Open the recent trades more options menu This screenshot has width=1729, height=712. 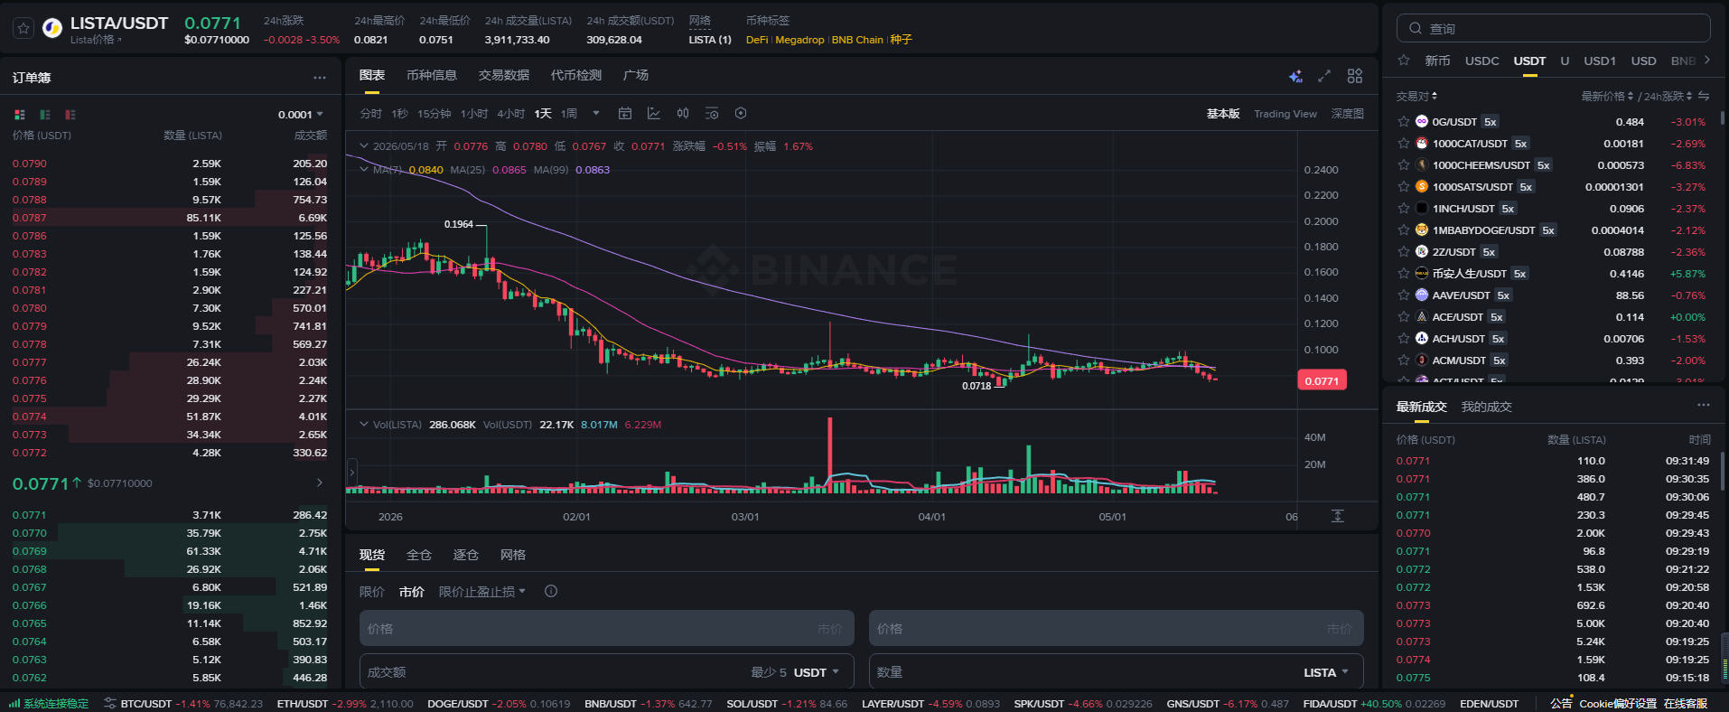[1704, 406]
